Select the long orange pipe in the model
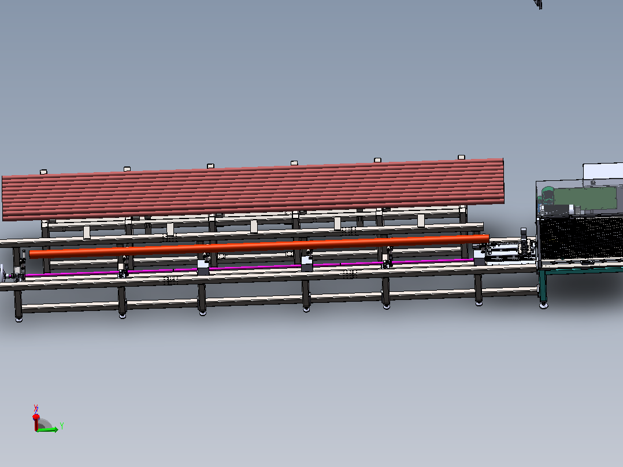The image size is (623, 467). click(x=259, y=246)
